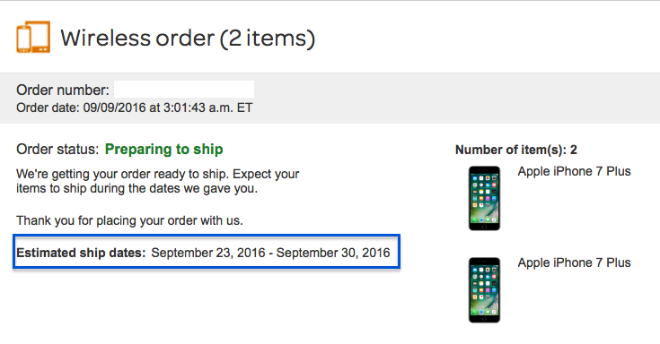Select the first Apple iPhone 7 Plus label

point(574,171)
